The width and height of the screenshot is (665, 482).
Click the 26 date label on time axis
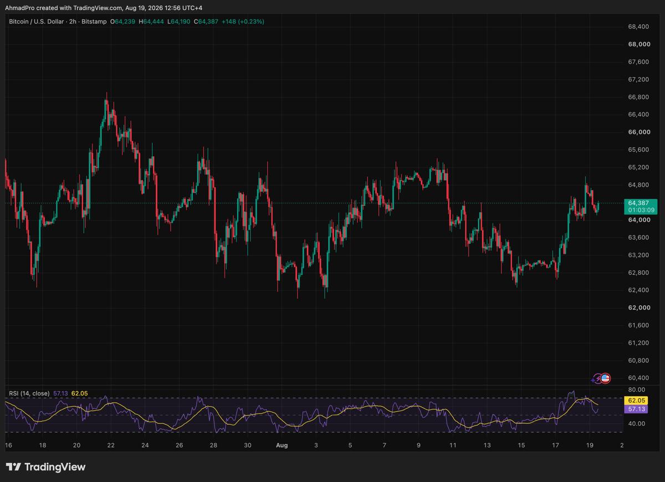(179, 445)
